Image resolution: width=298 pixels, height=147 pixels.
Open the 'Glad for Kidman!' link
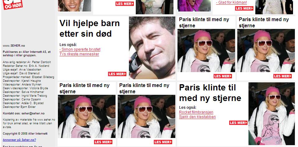pyautogui.click(x=231, y=2)
